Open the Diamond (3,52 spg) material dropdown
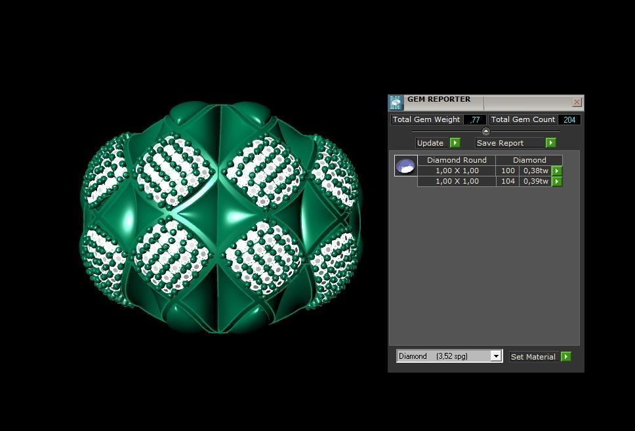 (496, 356)
